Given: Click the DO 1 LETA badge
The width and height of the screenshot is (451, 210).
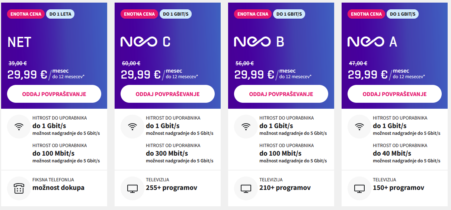Looking at the screenshot, I should coord(60,14).
